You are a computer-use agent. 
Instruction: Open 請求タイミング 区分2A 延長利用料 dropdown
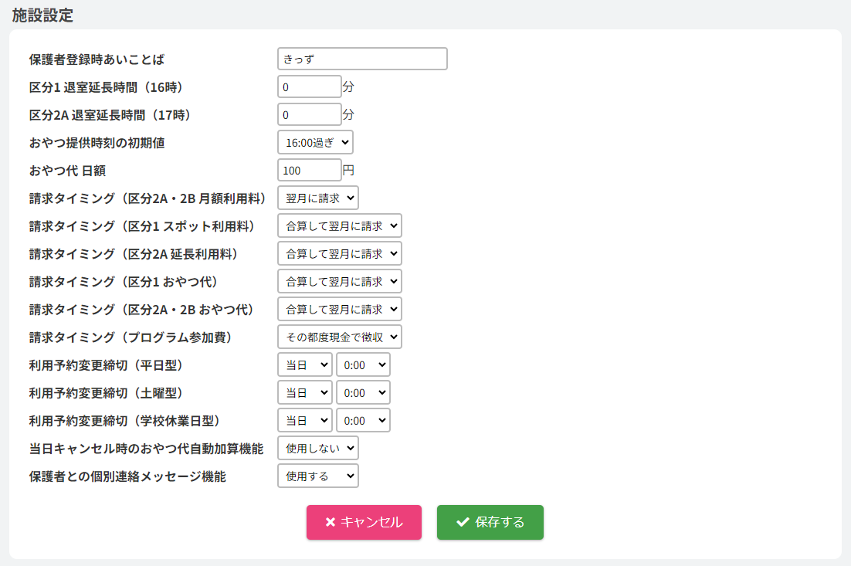339,253
